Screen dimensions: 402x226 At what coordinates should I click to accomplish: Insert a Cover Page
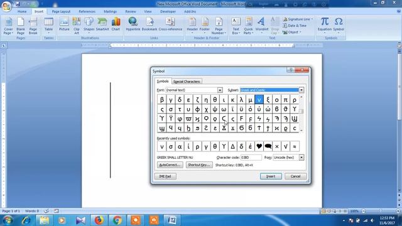8,26
